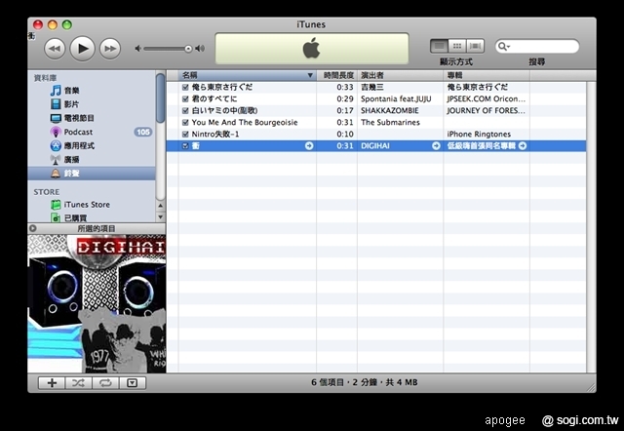Click the 0:33 duration cell
Screen dimensions: 624x431
[344, 87]
